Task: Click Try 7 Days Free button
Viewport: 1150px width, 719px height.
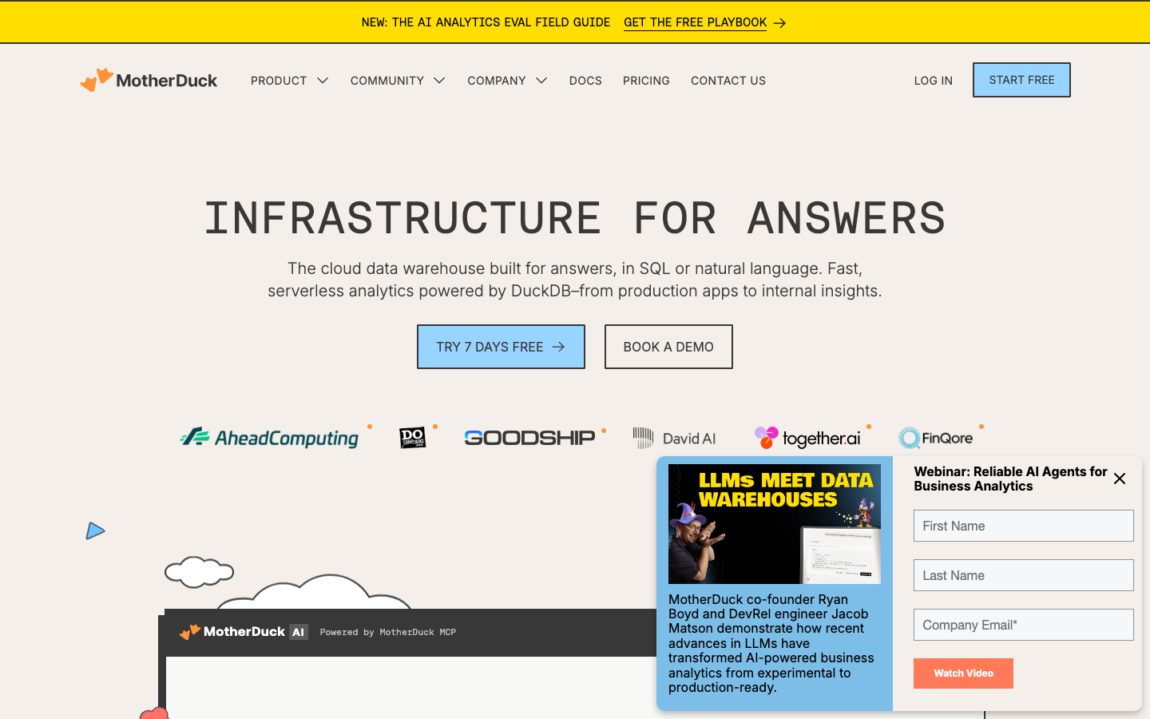Action: 501,347
